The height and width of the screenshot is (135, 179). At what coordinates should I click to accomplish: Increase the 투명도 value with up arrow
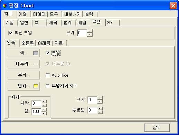pos(100,108)
